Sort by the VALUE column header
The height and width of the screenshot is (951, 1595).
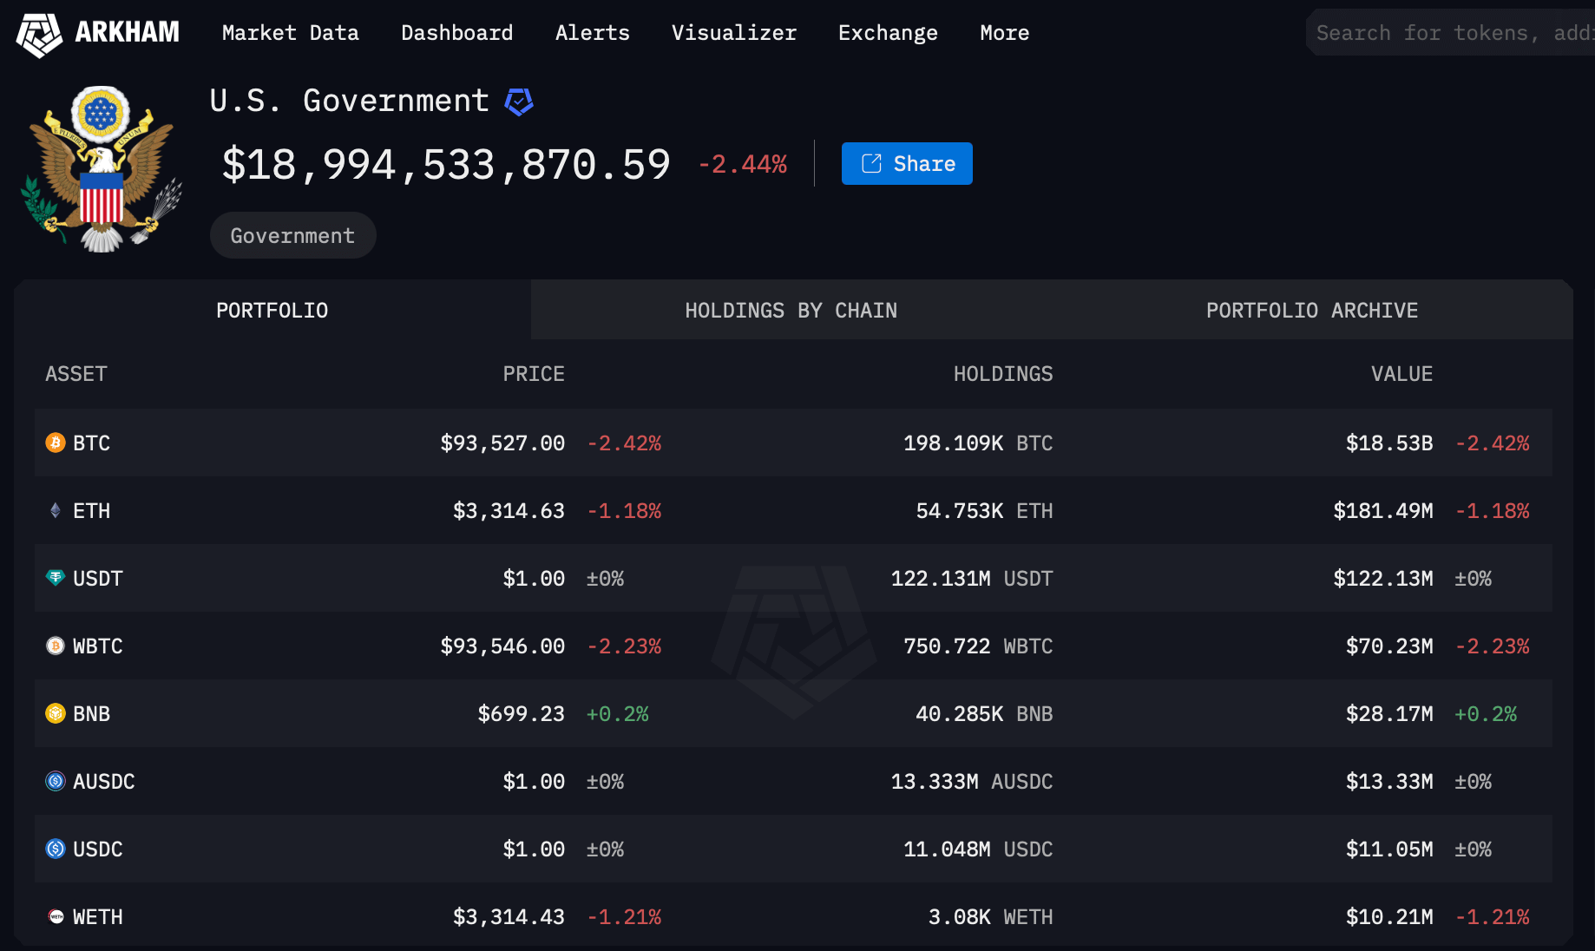click(x=1401, y=374)
